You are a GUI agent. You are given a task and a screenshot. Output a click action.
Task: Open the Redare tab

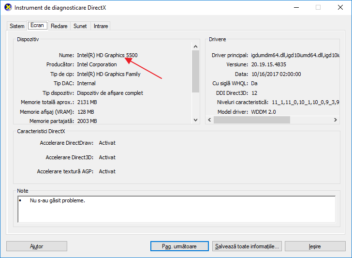[x=59, y=26]
